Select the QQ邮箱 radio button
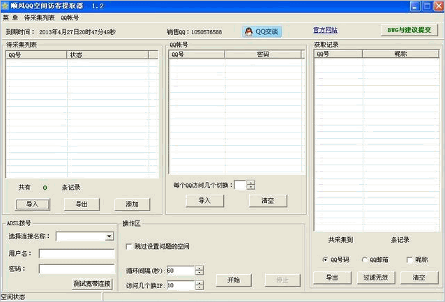Screen dimensions: 445x302 pos(364,259)
